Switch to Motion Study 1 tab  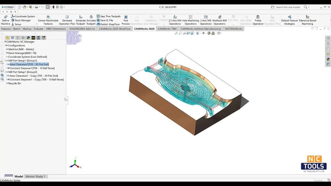(35, 176)
